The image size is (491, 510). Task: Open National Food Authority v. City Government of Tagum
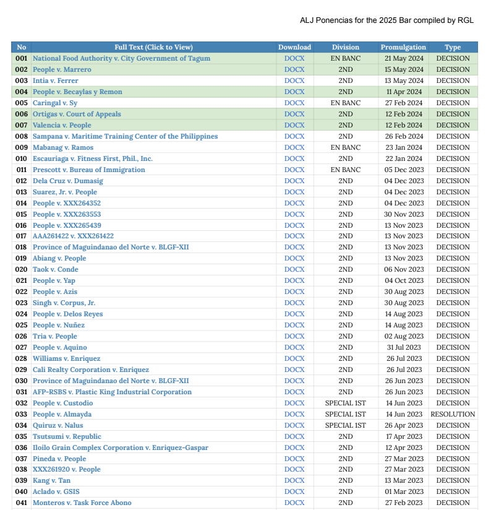tap(121, 59)
